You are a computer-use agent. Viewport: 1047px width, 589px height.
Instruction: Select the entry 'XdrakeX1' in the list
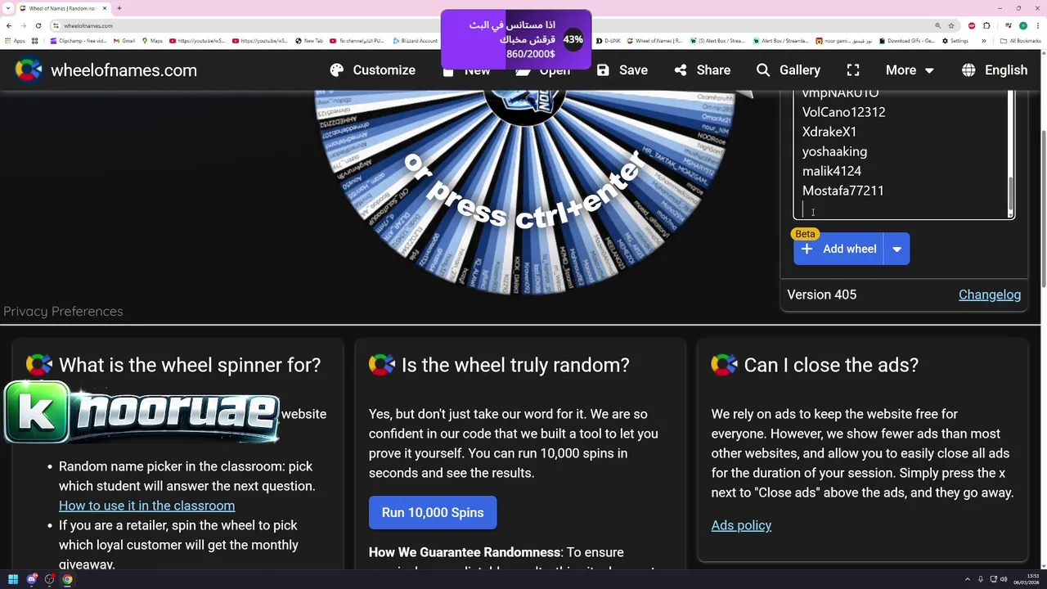point(829,132)
